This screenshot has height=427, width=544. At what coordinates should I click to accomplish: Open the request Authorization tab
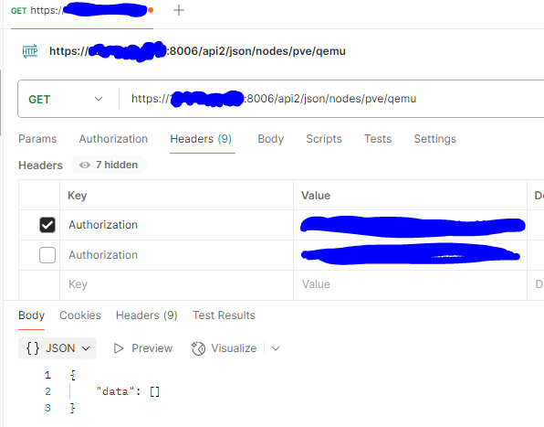tap(113, 139)
